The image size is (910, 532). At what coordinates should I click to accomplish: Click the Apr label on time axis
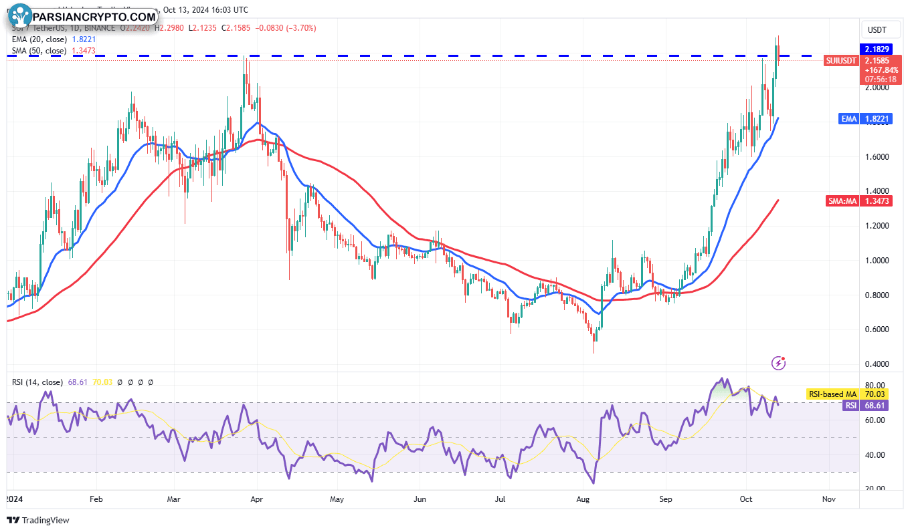click(x=256, y=499)
